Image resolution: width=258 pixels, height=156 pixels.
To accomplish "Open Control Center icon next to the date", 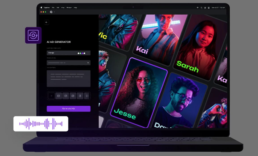I will [x=208, y=8].
